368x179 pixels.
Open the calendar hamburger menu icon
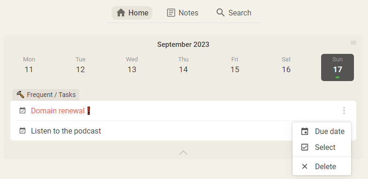[x=353, y=43]
